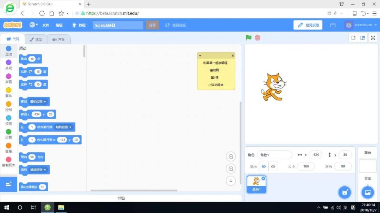The image size is (380, 213).
Task: Zoom in on the code workspace
Action: pyautogui.click(x=231, y=157)
